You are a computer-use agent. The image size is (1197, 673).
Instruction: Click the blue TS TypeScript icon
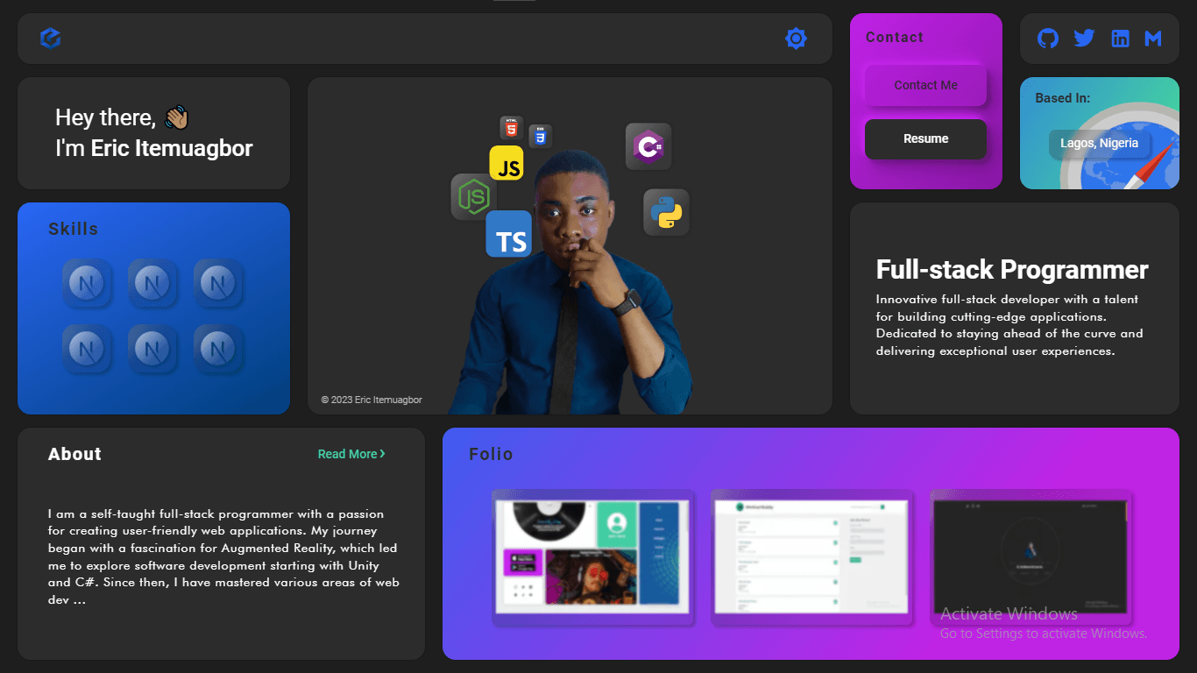[x=509, y=235]
